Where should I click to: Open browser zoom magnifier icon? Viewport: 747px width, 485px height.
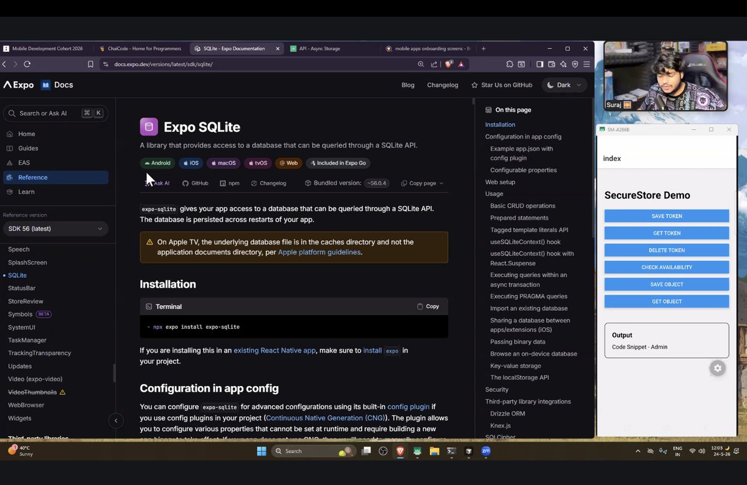coord(422,64)
